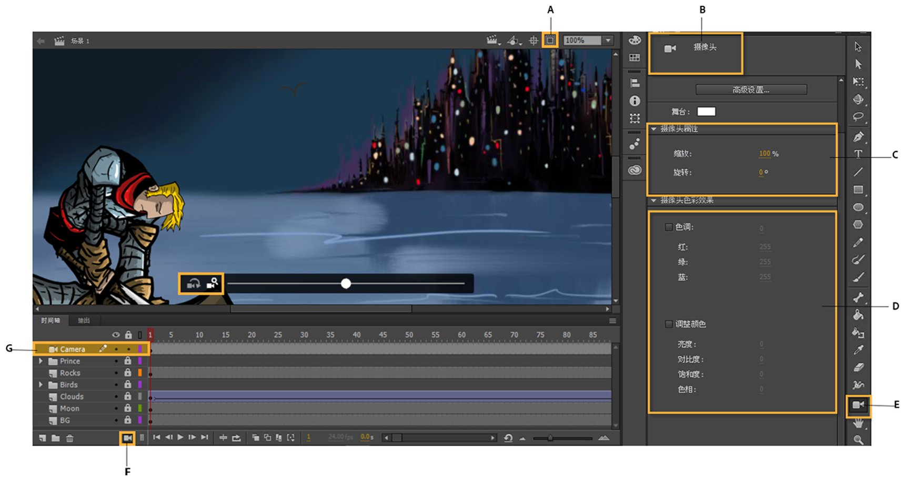Viewport: 905px width, 479px height.
Task: Open the Color palette panel
Action: [x=635, y=40]
